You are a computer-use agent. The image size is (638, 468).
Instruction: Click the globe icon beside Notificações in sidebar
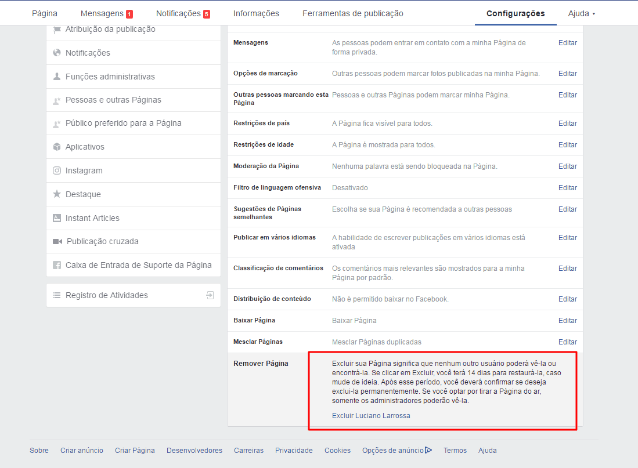click(x=57, y=53)
